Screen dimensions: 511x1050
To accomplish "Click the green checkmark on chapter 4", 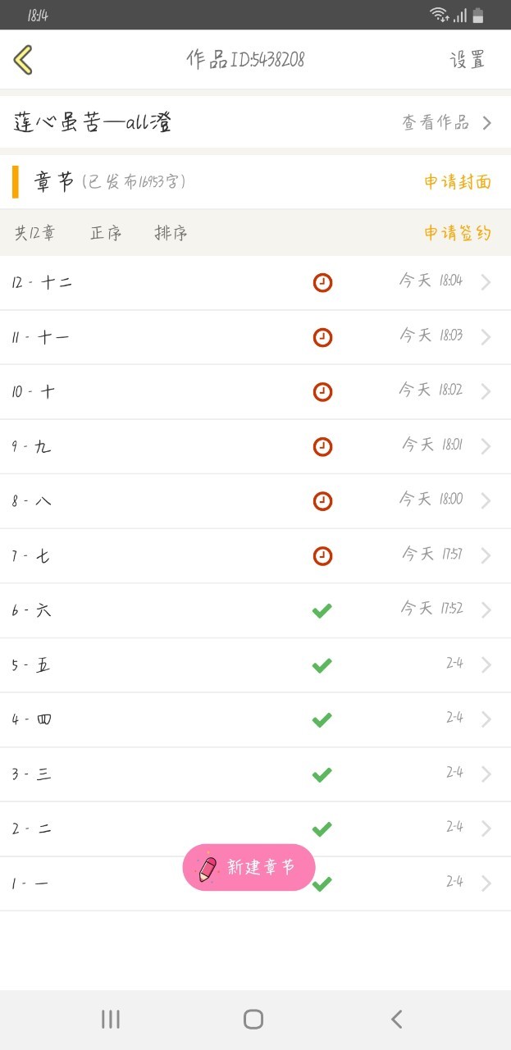I will point(322,719).
